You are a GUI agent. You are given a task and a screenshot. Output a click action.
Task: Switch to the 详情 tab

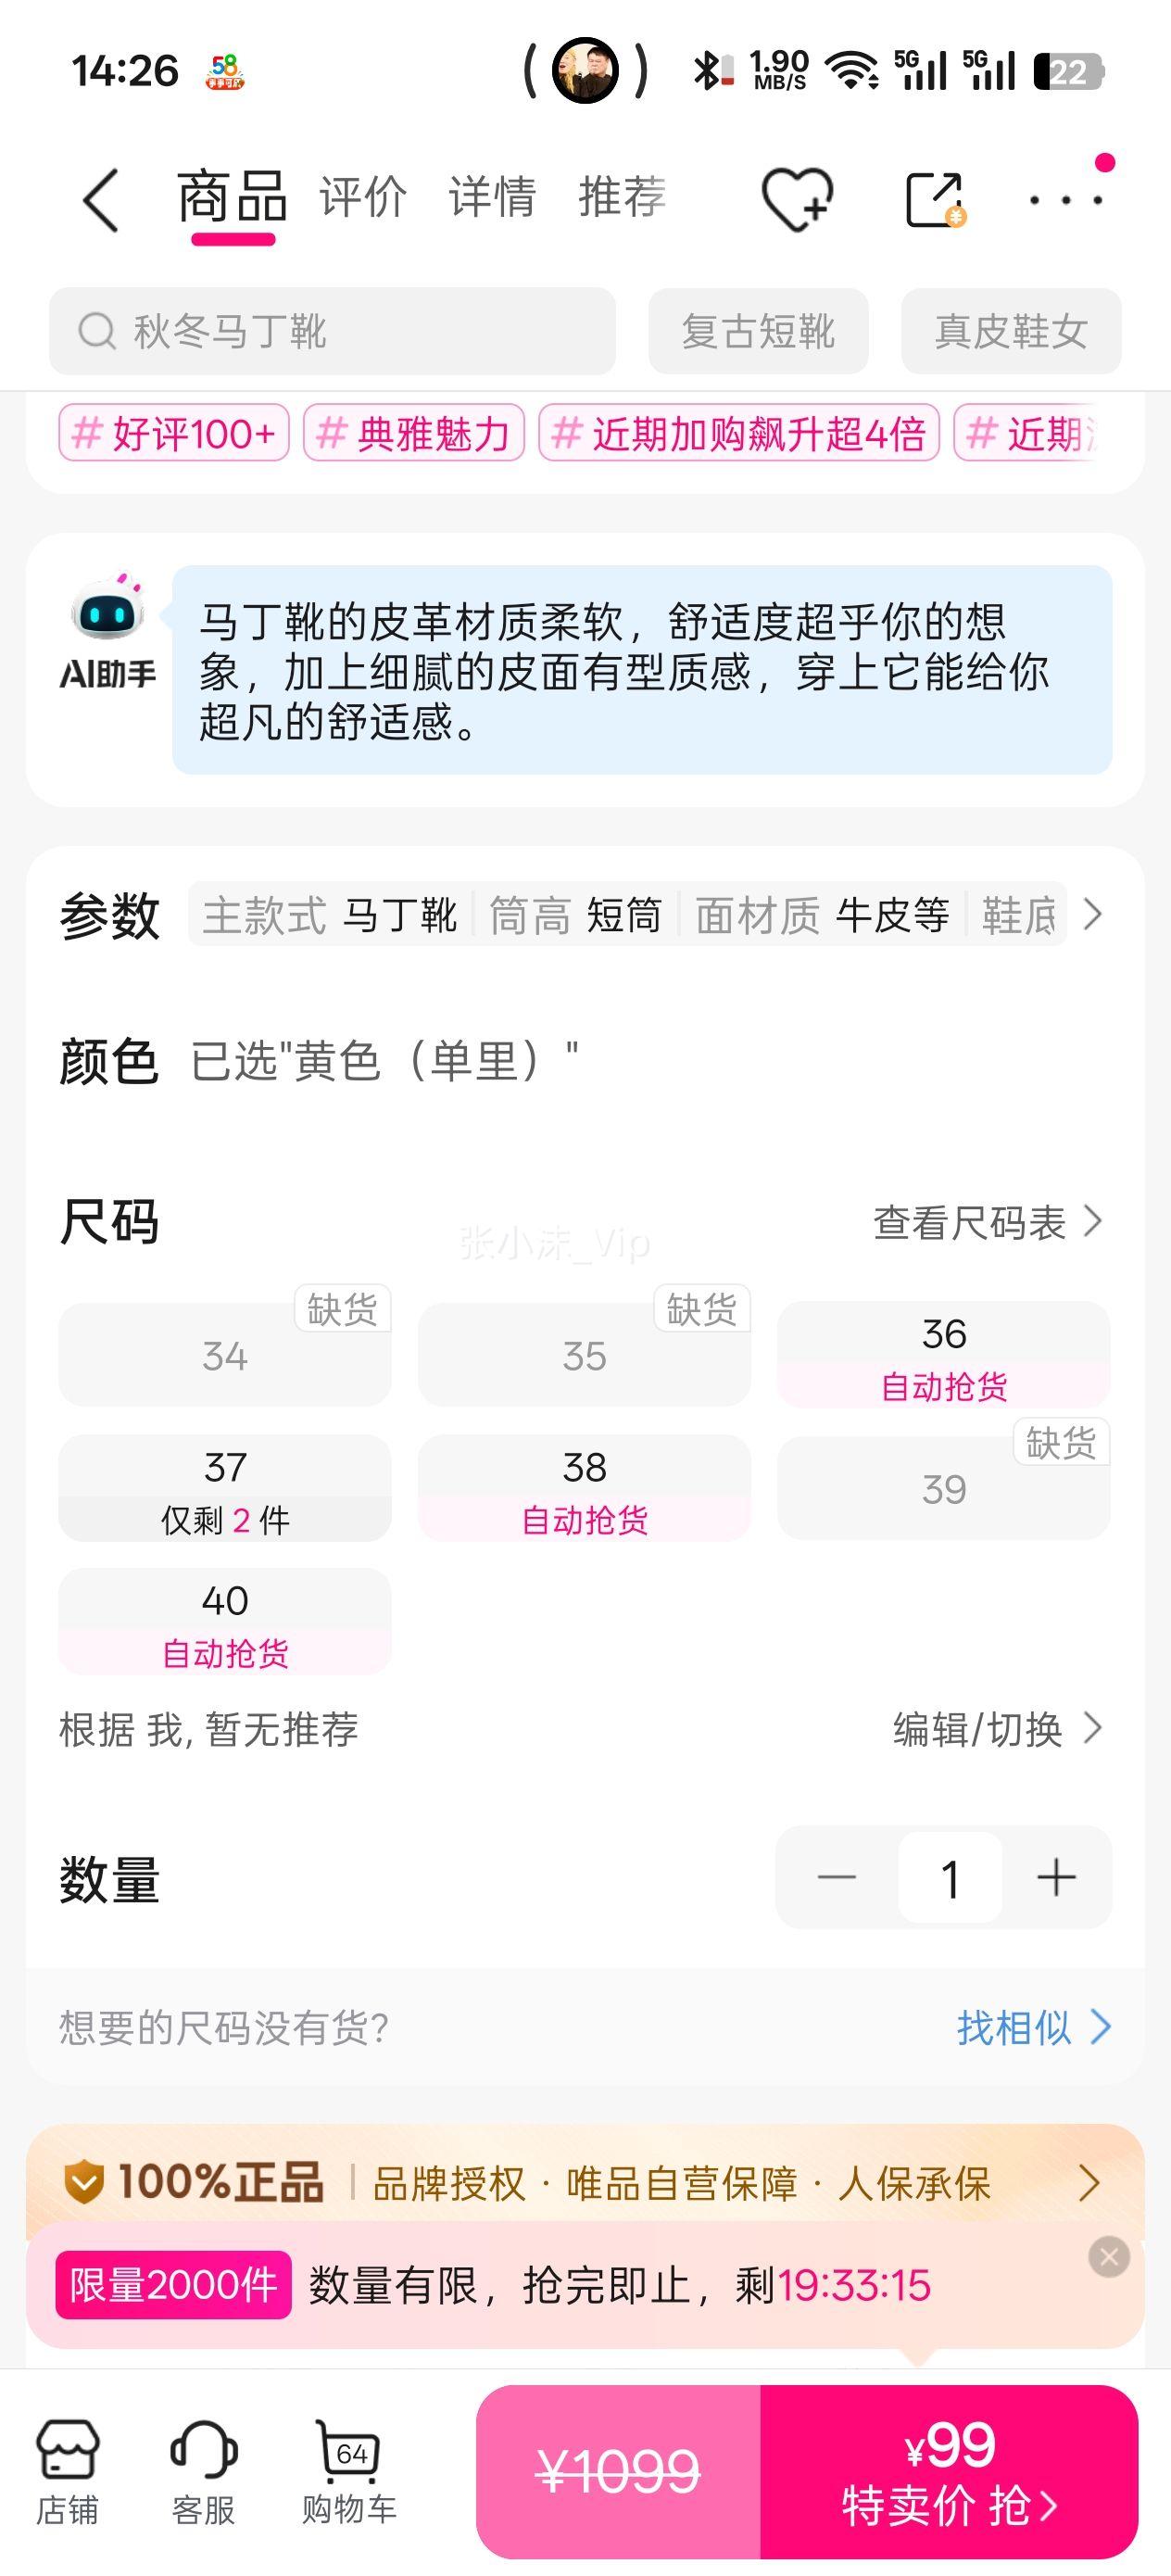(x=492, y=196)
